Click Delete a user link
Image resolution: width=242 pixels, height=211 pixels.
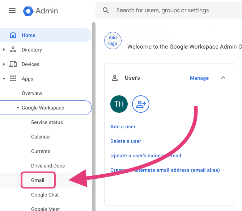[126, 141]
